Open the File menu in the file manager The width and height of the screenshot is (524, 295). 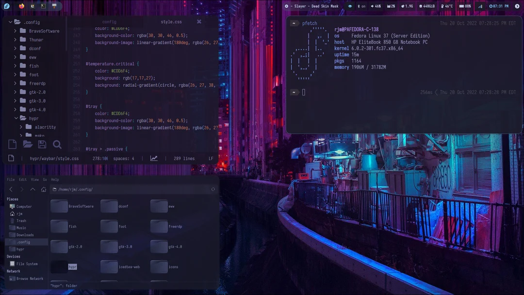coord(11,179)
